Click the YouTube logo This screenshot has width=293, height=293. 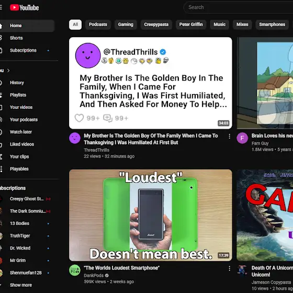coord(24,8)
